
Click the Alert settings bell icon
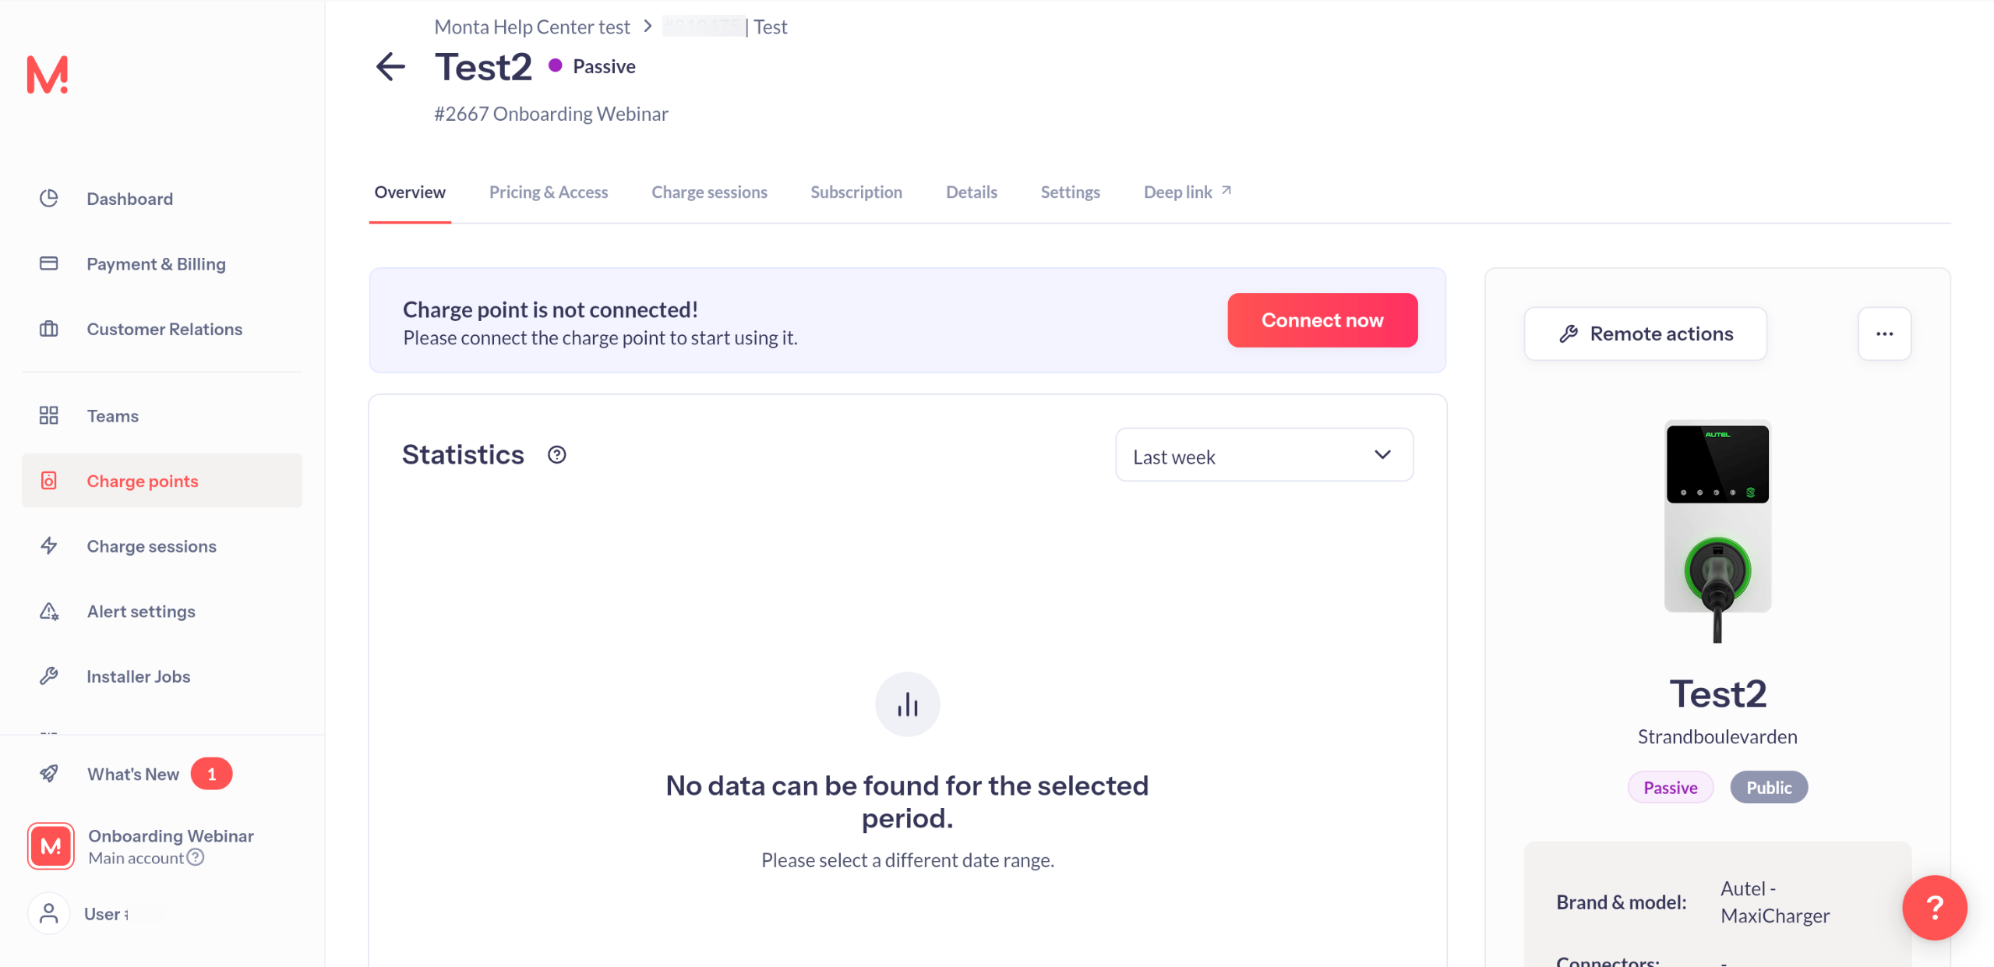[x=49, y=612]
